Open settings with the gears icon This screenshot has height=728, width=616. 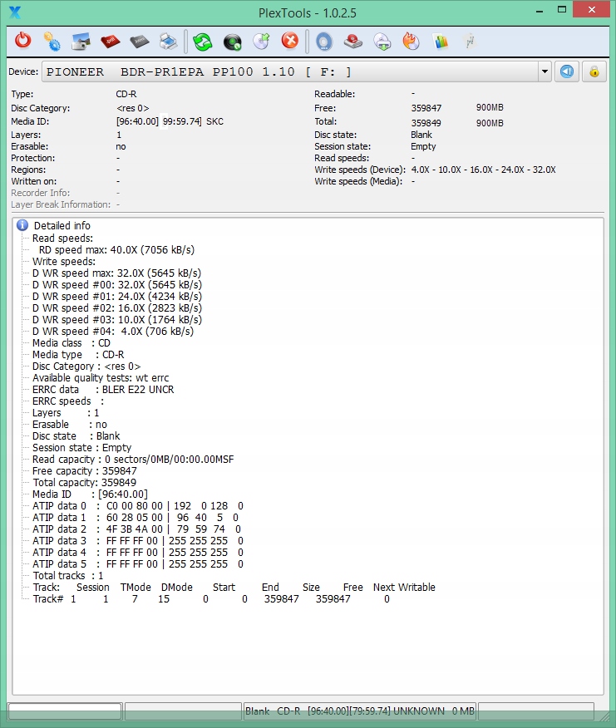coord(52,41)
